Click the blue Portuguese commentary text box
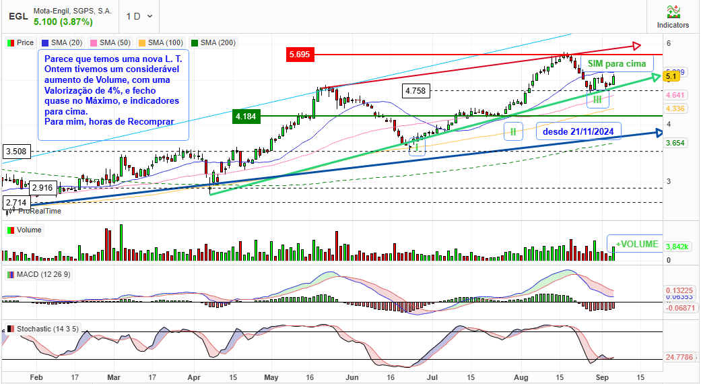This screenshot has width=701, height=384. (114, 95)
